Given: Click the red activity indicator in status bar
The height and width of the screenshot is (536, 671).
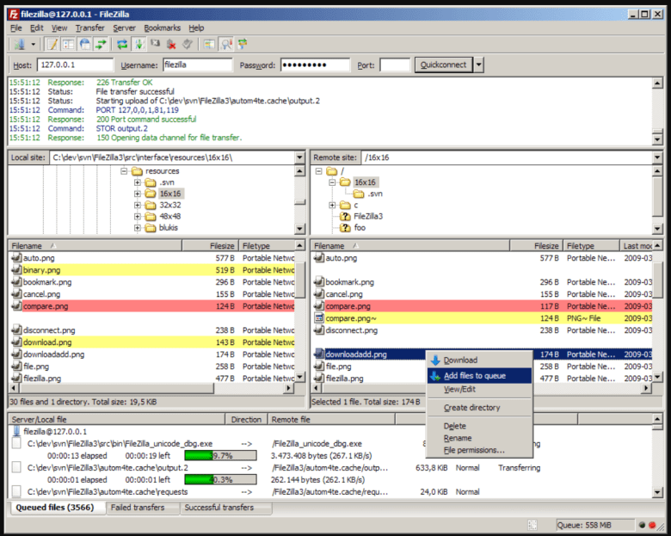Looking at the screenshot, I should coord(652,525).
